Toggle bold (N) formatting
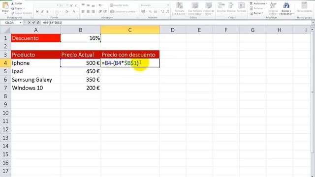This screenshot has height=177, width=315. [x=37, y=12]
